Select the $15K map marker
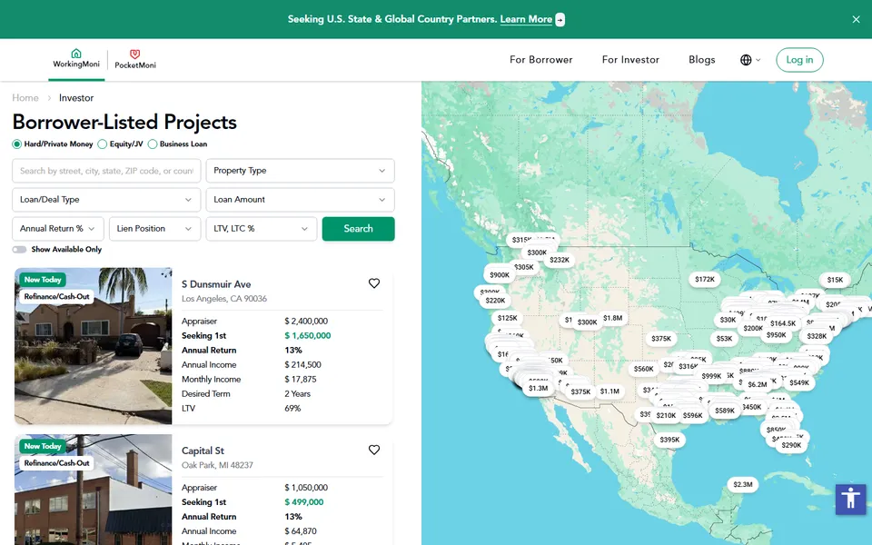Screen dimensions: 872x545 (835, 280)
